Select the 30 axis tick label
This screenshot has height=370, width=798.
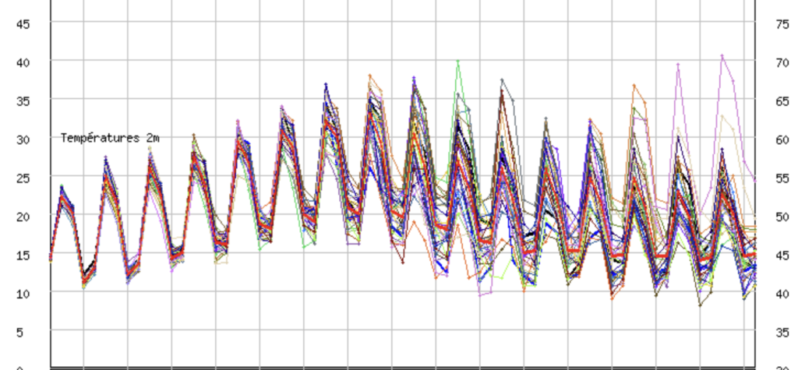click(23, 139)
